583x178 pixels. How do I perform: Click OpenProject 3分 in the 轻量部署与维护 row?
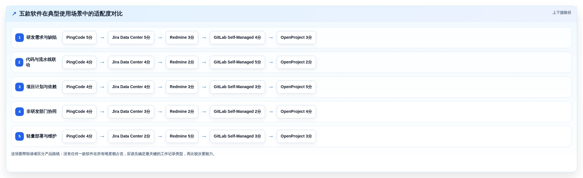[x=296, y=136]
